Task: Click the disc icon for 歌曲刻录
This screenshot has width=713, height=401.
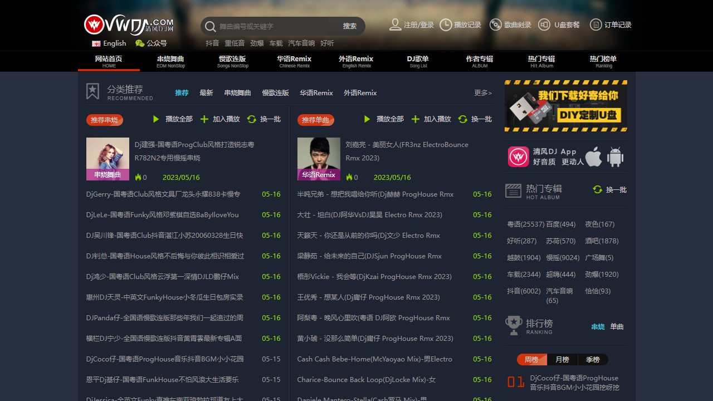Action: (x=496, y=25)
